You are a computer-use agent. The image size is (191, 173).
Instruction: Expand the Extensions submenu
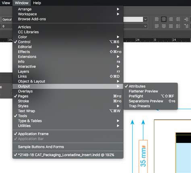tap(68, 57)
